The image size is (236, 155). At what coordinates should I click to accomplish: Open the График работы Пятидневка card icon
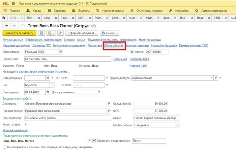click(x=178, y=125)
